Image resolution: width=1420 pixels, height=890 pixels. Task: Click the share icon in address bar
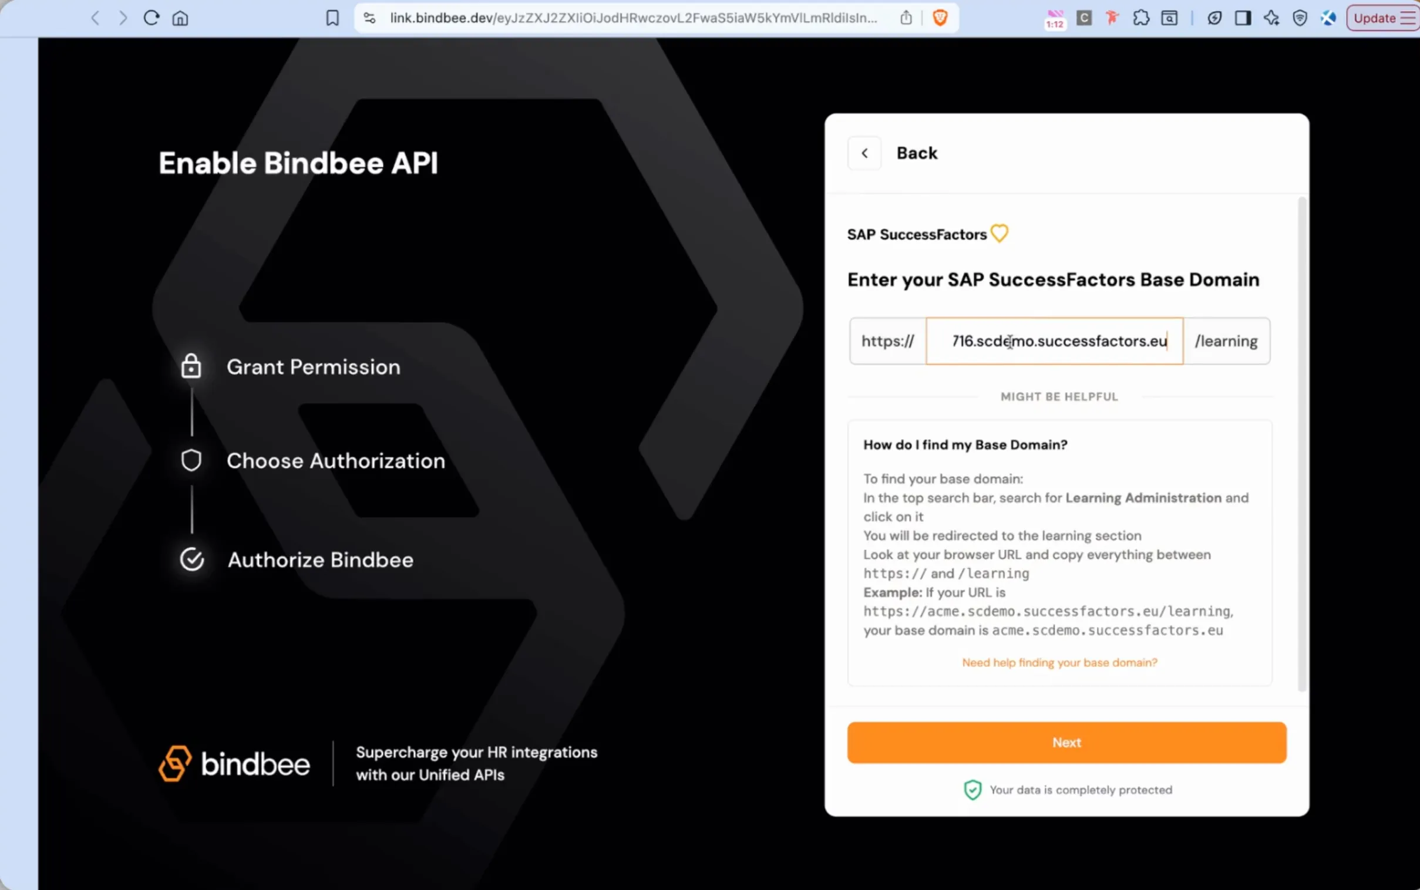click(906, 18)
